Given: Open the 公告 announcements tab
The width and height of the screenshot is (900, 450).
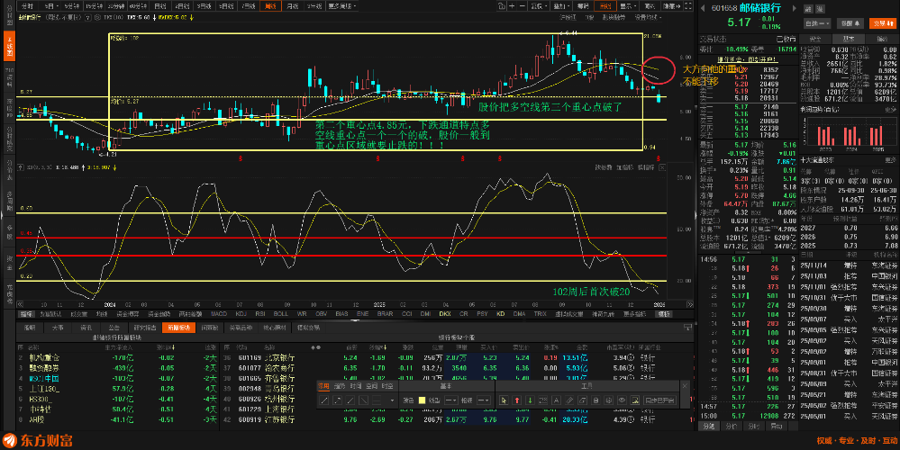Looking at the screenshot, I should [114, 328].
